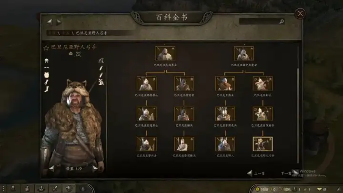Open the character screen from bottom bar
Screen dimensions: 343x193
(x=13, y=188)
